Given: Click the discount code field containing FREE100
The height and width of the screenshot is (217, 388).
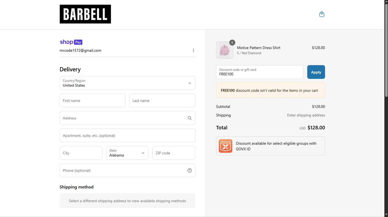Looking at the screenshot, I should 260,72.
